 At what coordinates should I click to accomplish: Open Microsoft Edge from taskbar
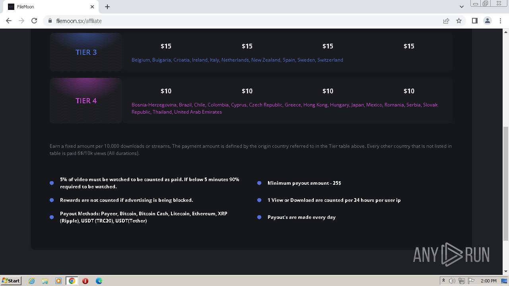pyautogui.click(x=99, y=281)
